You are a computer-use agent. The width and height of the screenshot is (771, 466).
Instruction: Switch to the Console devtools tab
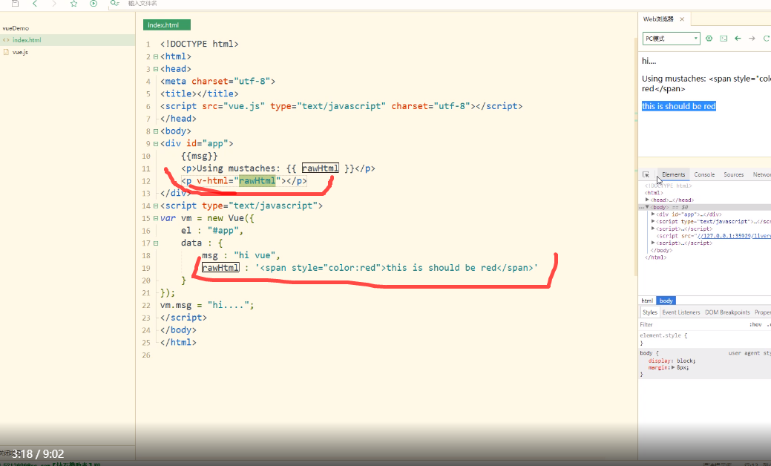[x=704, y=174]
